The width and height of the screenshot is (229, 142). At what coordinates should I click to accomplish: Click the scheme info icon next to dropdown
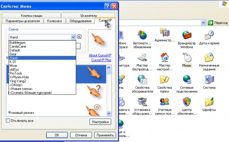coord(79,36)
